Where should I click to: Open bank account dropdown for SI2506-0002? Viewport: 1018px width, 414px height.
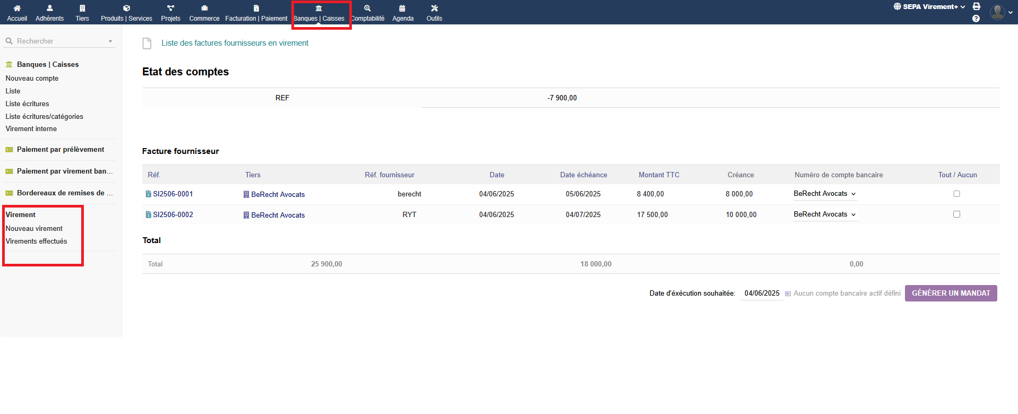coord(825,214)
